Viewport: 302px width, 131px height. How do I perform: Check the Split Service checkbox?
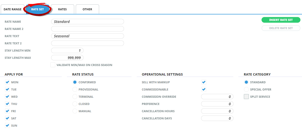coord(246,97)
